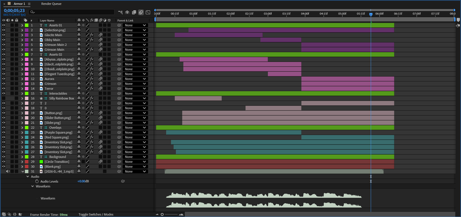The width and height of the screenshot is (461, 217).
Task: Open the Composition Mini-Flowchart icon
Action: click(x=121, y=12)
